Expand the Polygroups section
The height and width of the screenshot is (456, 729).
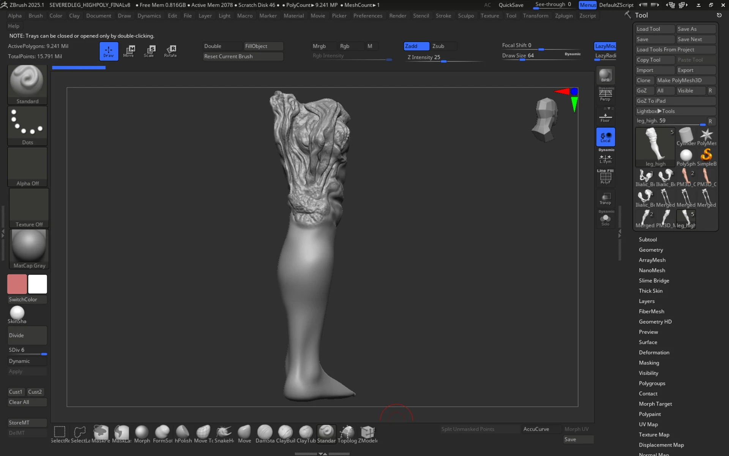coord(652,383)
